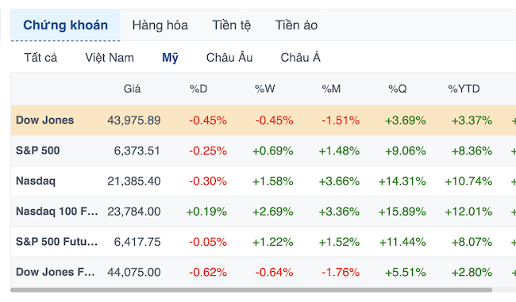Click the Giá column header
516x302 pixels.
pyautogui.click(x=132, y=89)
